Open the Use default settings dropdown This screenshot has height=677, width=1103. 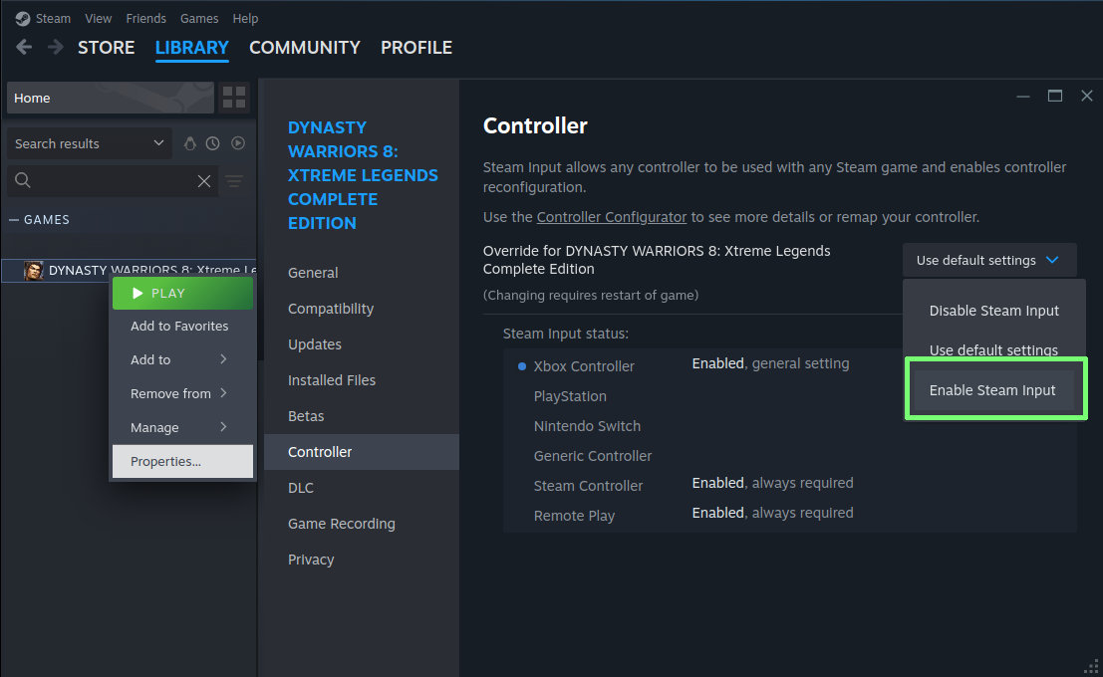[x=989, y=260]
